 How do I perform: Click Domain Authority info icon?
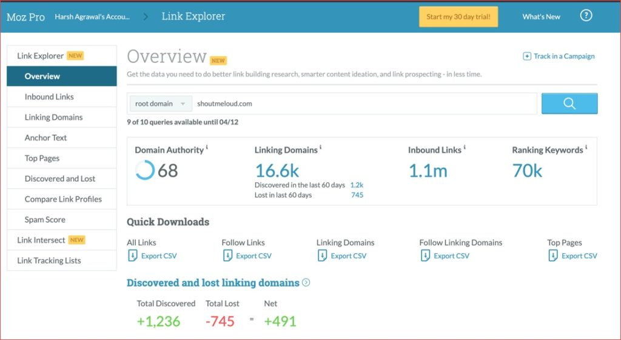(x=207, y=148)
